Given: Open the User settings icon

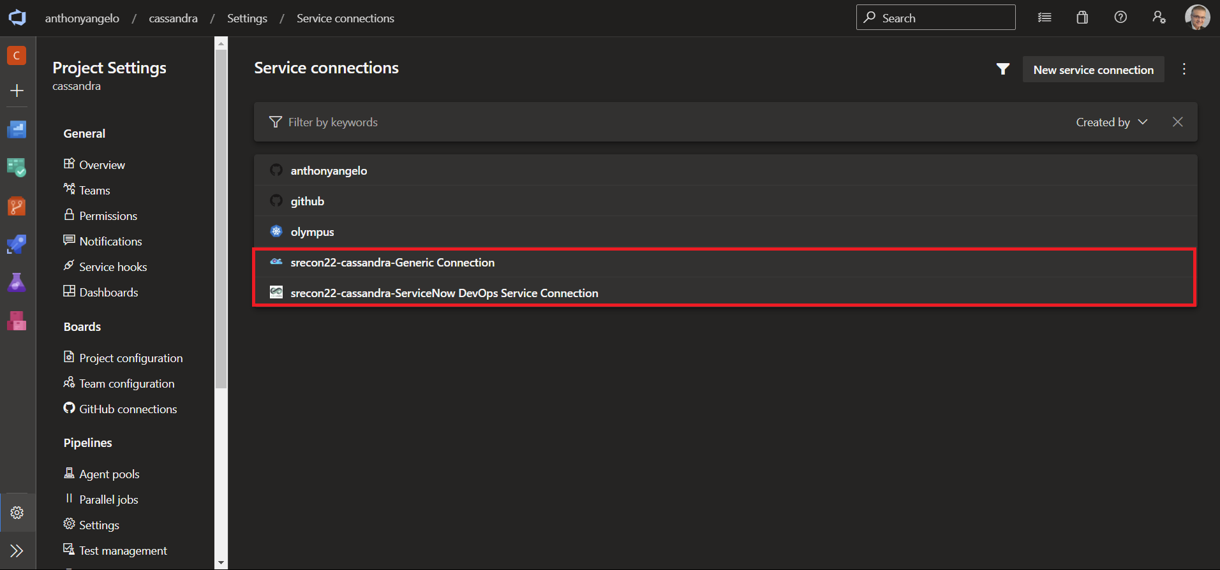Looking at the screenshot, I should click(x=1159, y=17).
